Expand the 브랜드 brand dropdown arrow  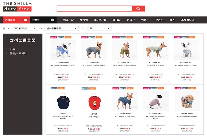tap(52, 20)
